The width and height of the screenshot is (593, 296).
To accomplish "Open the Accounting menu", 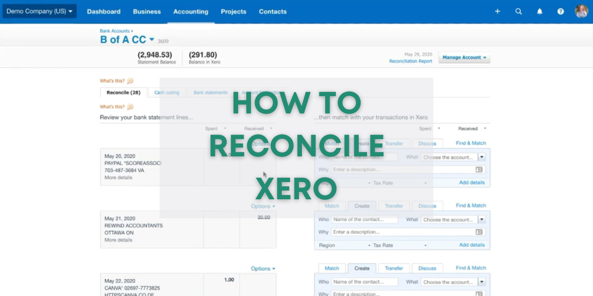I will (191, 11).
